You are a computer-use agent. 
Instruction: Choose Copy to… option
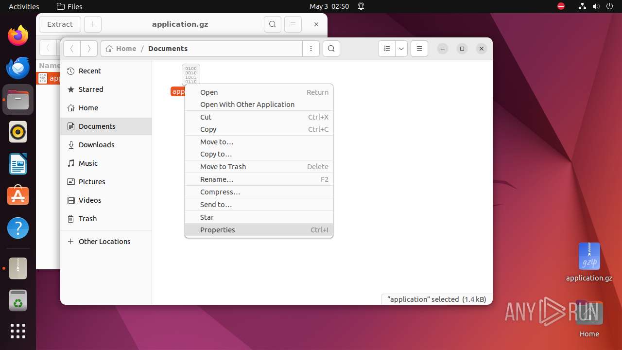coord(259,154)
